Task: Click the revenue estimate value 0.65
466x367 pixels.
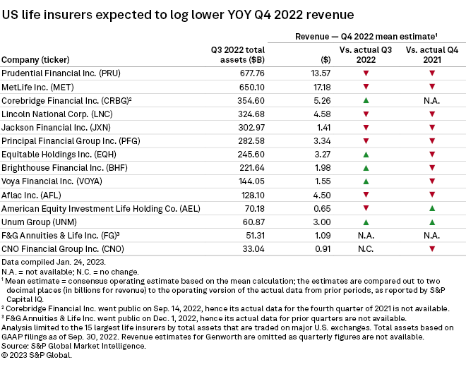Action: (322, 209)
